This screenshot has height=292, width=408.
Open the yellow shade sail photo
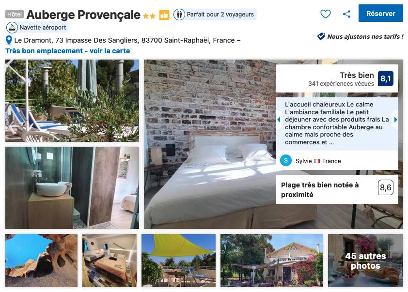pos(178,260)
